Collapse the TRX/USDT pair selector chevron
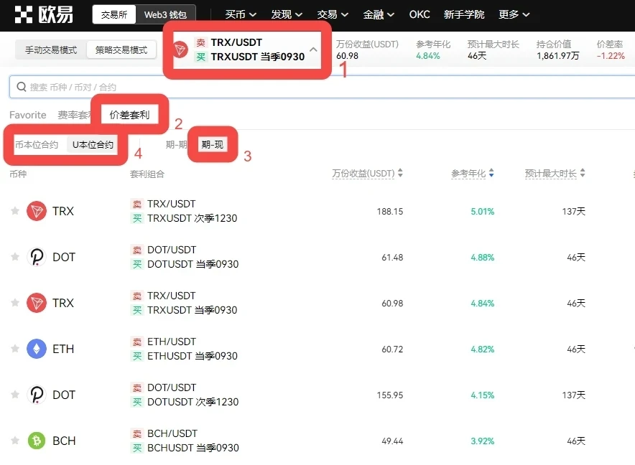Viewport: 635px width, 465px height. 313,50
